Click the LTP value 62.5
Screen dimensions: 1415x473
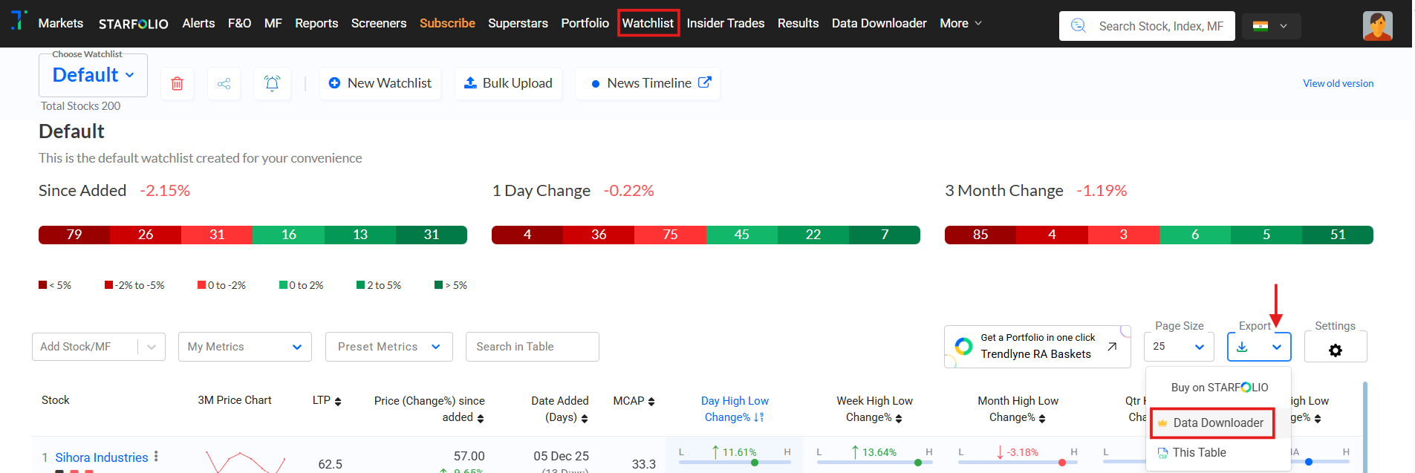[x=330, y=464]
